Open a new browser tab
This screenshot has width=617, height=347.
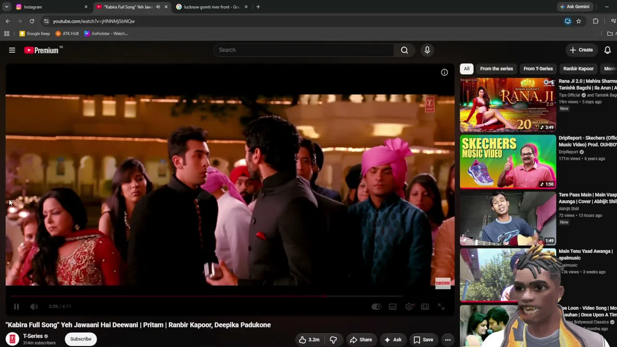[x=258, y=7]
